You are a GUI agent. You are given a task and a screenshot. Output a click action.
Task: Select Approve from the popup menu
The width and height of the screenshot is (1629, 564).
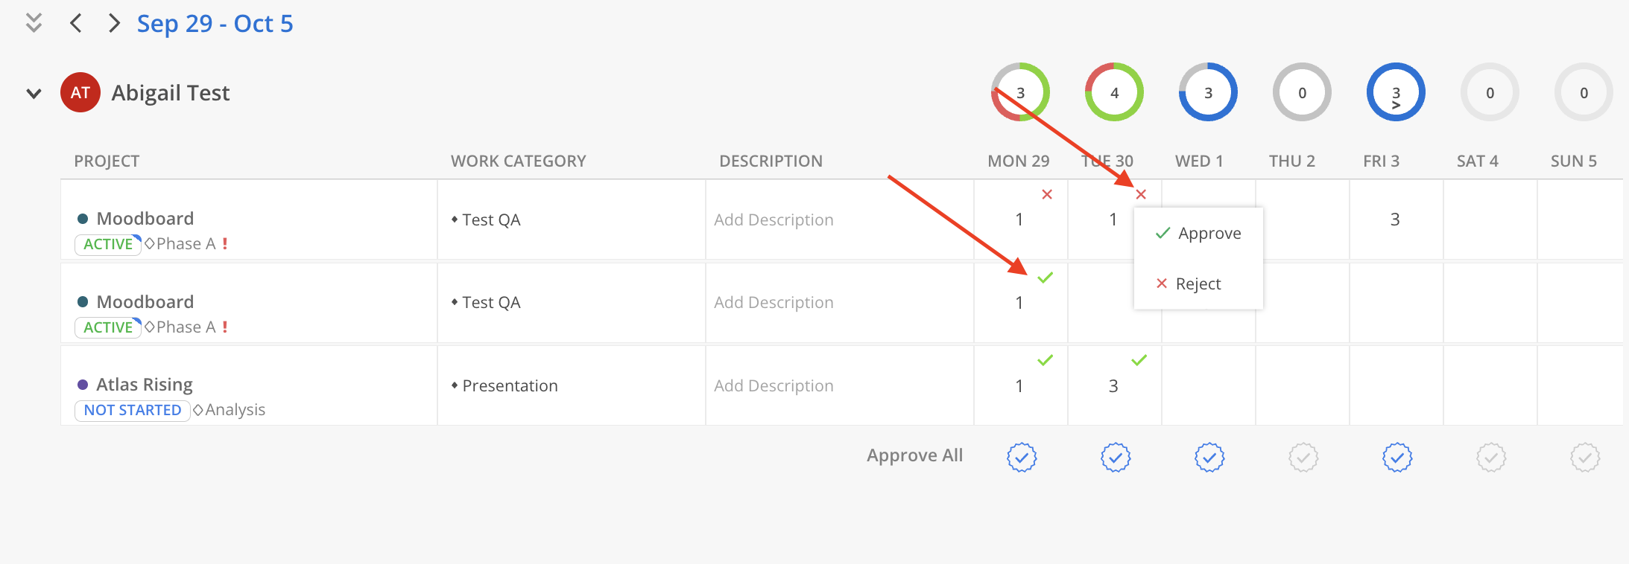[x=1198, y=234]
